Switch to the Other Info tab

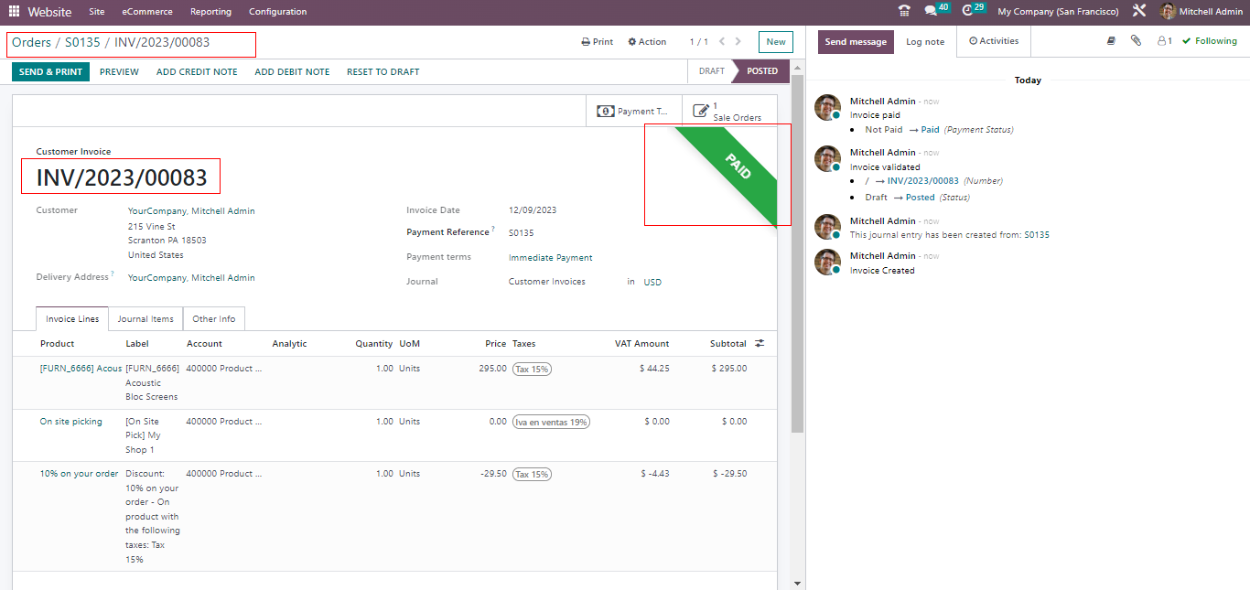[213, 319]
